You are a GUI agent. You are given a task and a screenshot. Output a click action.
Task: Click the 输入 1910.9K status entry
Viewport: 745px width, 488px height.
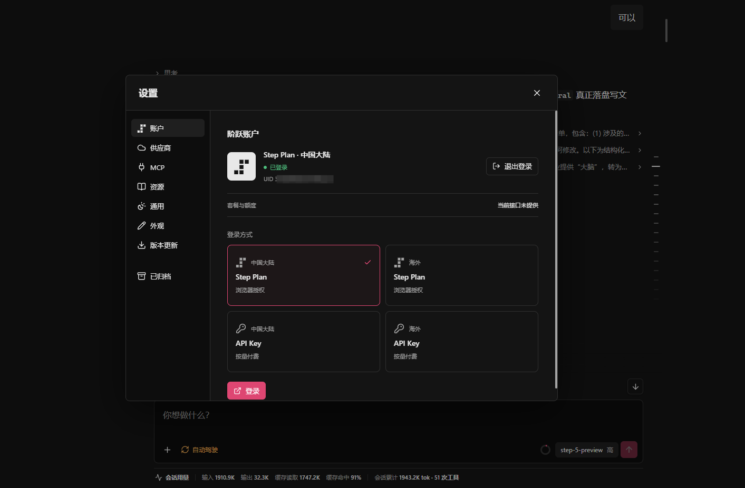click(x=218, y=477)
